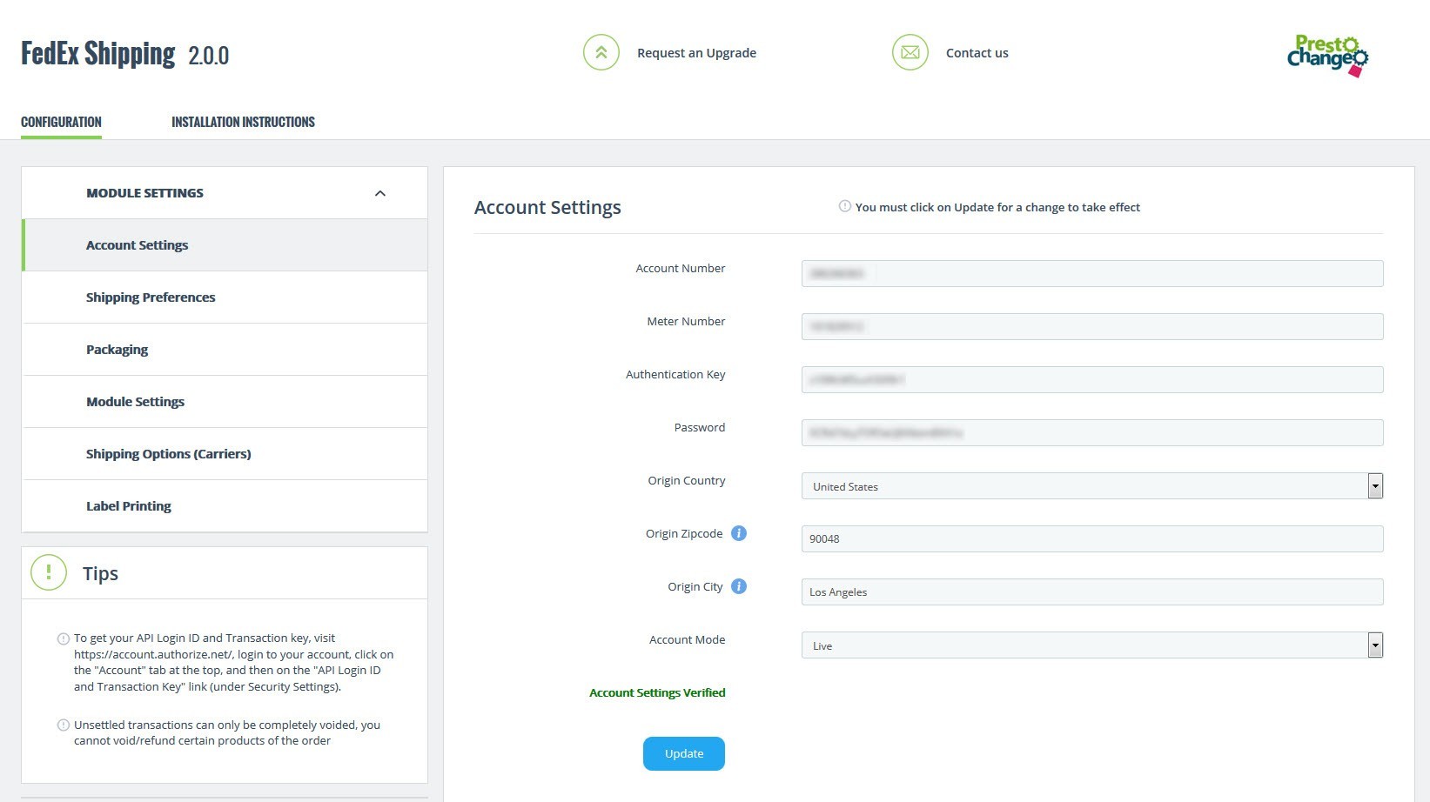
Task: Open Shipping Preferences section
Action: [225, 297]
